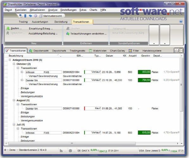The width and height of the screenshot is (189, 158).
Task: Click the Filter tab's square icon
Action: tap(130, 51)
